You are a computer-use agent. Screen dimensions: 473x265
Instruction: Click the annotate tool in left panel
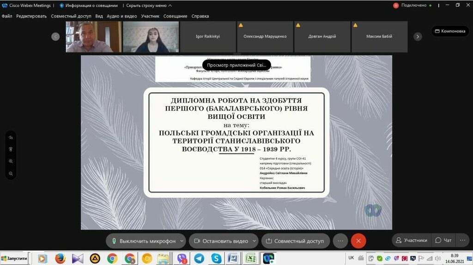point(11,137)
